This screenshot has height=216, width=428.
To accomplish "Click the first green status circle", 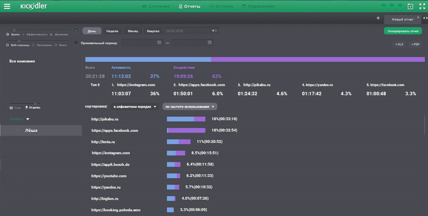I will (384, 6).
